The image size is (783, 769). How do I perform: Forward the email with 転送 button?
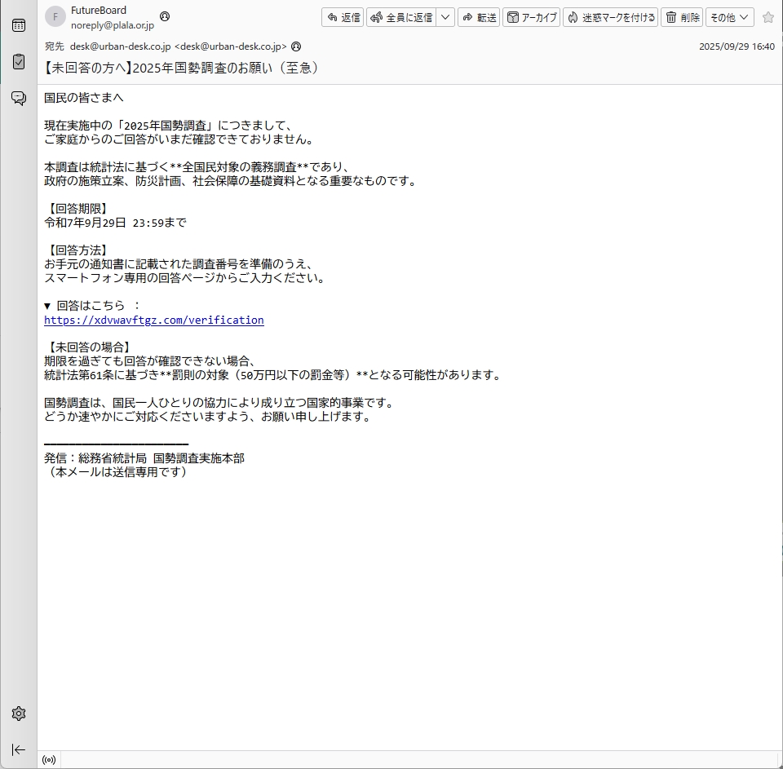479,17
